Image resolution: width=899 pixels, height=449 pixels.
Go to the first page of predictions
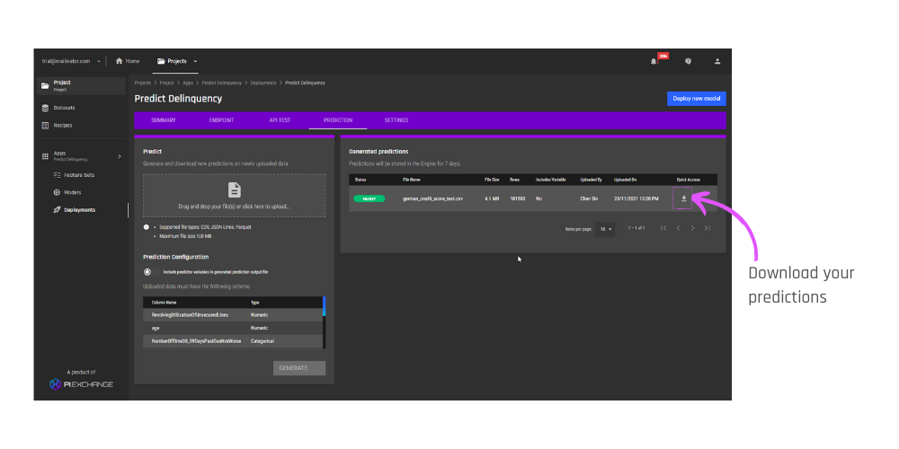pyautogui.click(x=663, y=228)
